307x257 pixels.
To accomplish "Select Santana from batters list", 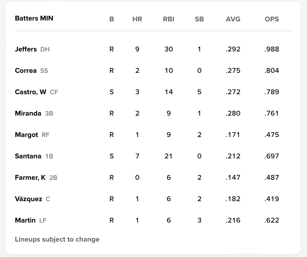I will (28, 156).
